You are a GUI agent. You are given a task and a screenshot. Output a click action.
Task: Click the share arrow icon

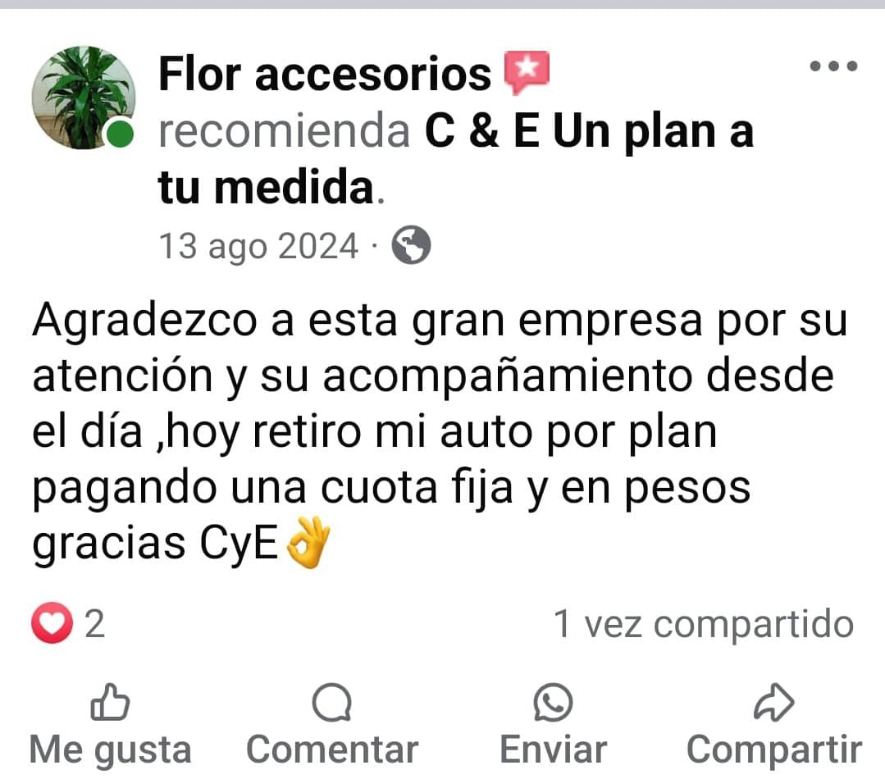tap(773, 702)
